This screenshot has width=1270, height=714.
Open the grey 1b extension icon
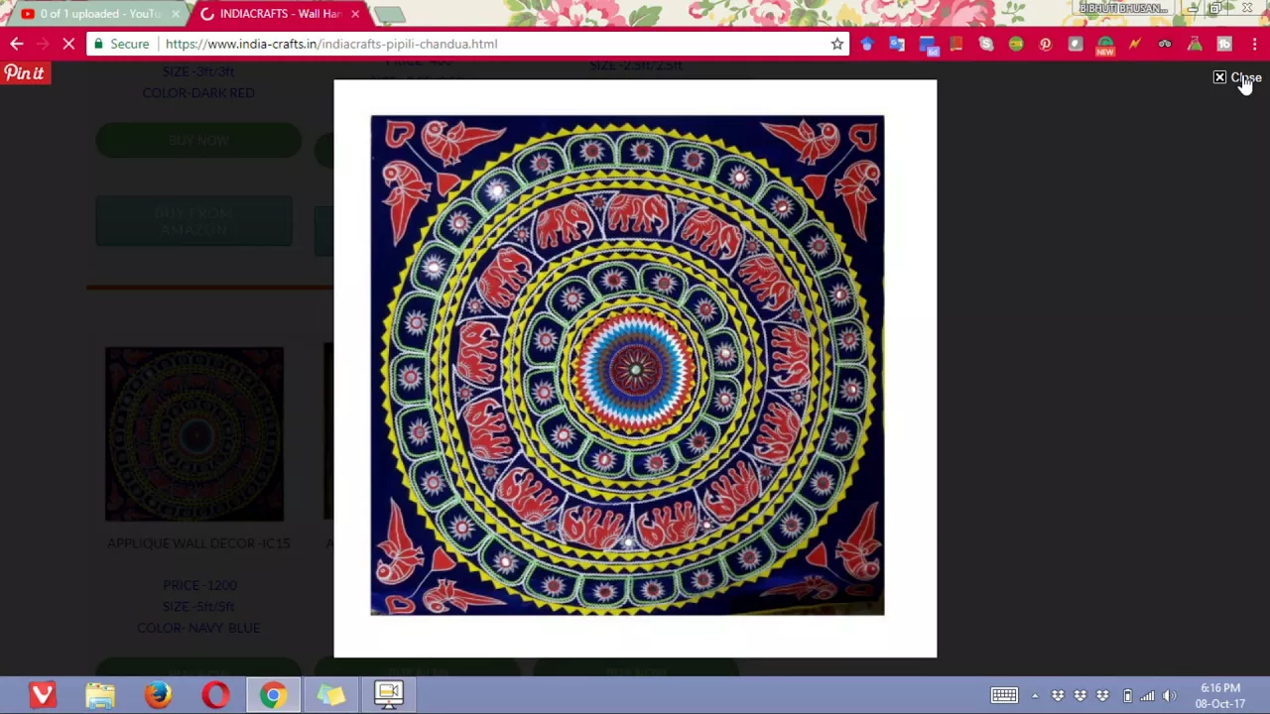pos(1224,44)
